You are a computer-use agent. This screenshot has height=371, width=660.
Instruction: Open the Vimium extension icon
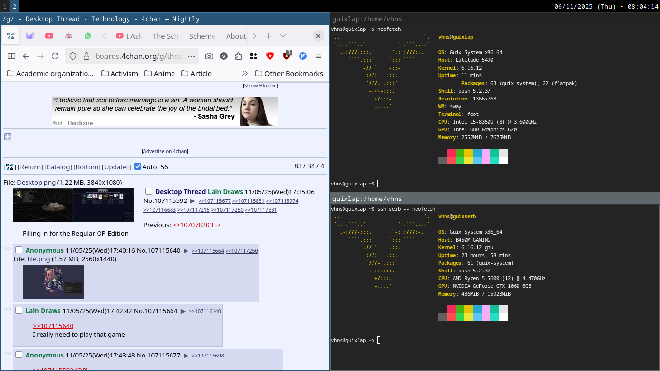coord(224,56)
